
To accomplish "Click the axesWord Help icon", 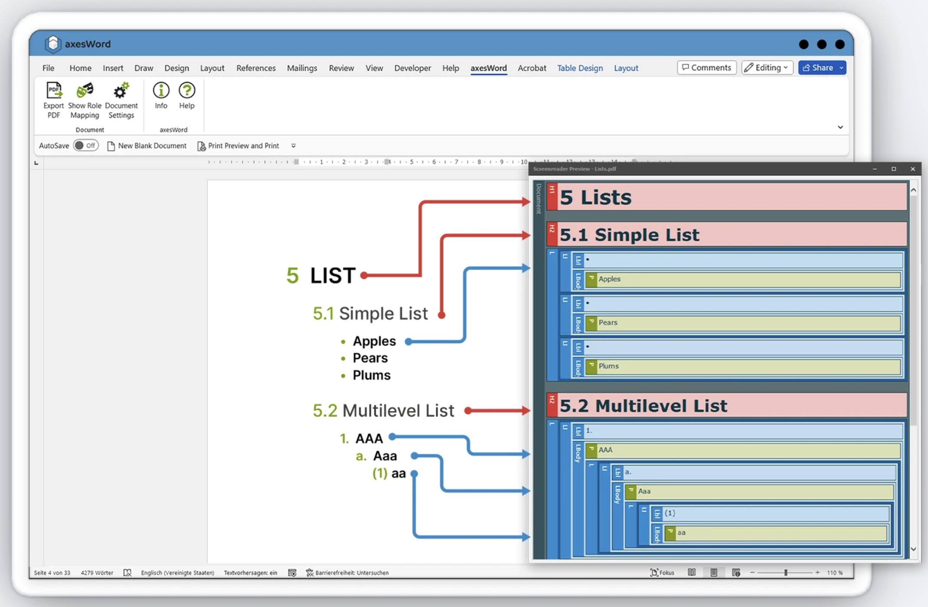I will [x=187, y=90].
